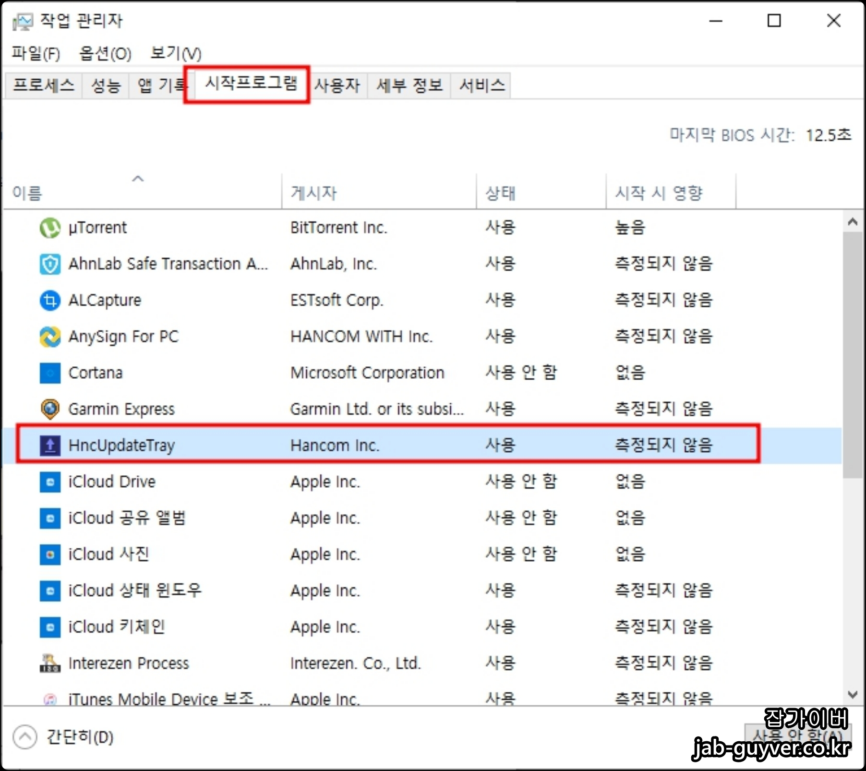Click the iCloud Drive icon
866x771 pixels.
pos(50,482)
